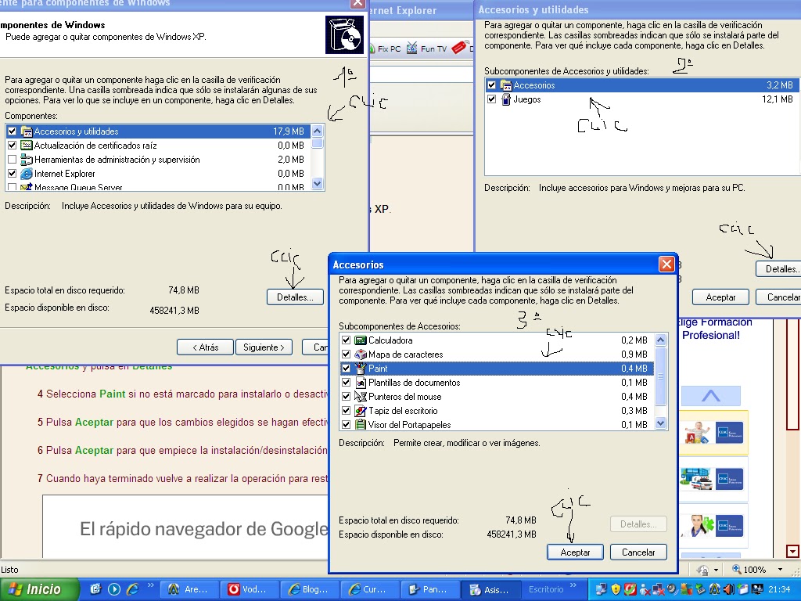Viewport: 801px width, 601px height.
Task: Uncheck the Paint checkbox
Action: tap(345, 368)
